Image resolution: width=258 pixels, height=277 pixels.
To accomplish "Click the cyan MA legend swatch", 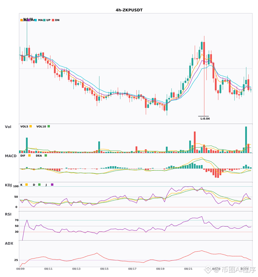I will (36, 20).
